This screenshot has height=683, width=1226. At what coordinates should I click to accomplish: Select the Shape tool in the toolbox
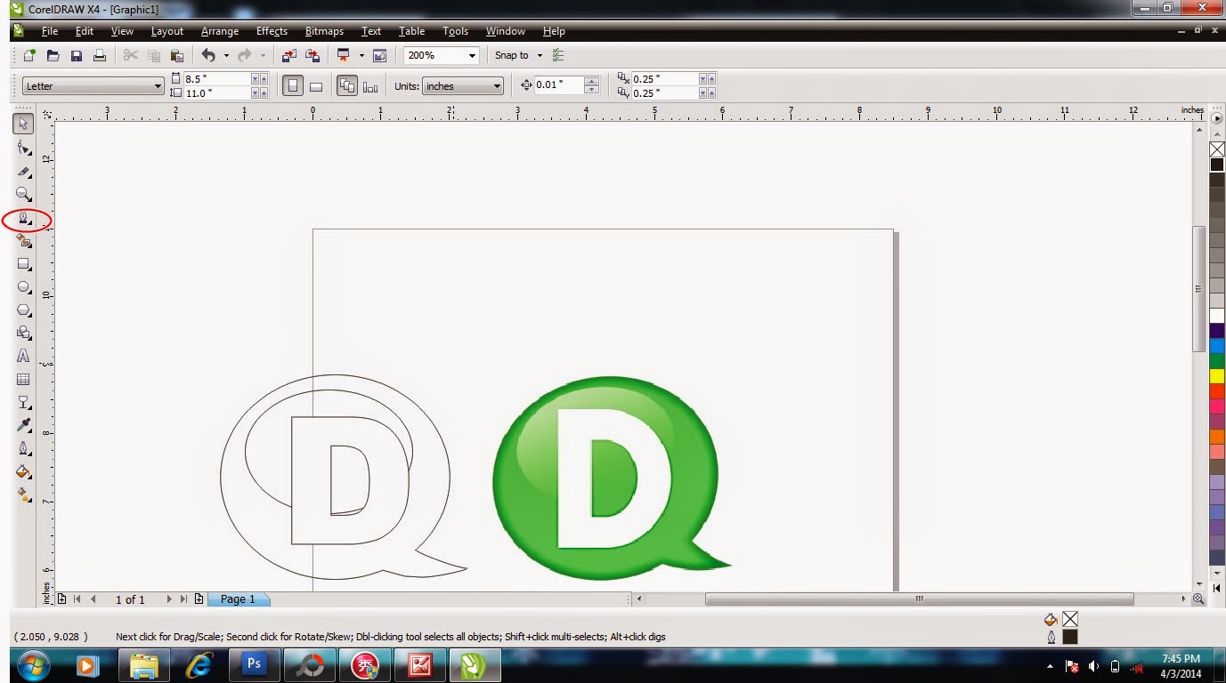pyautogui.click(x=24, y=148)
